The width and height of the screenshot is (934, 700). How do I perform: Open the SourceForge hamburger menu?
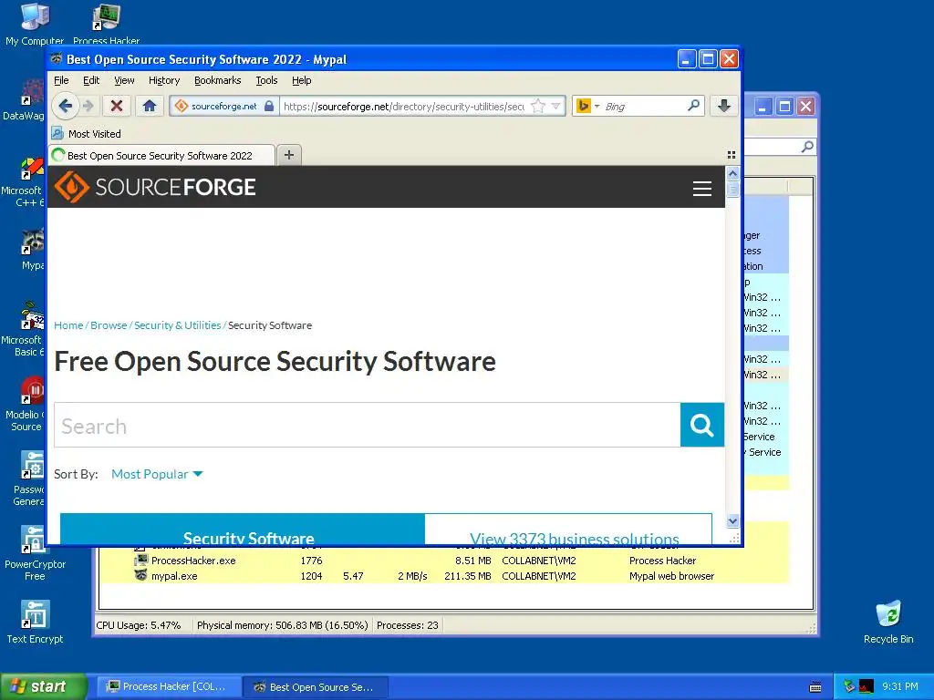[701, 188]
